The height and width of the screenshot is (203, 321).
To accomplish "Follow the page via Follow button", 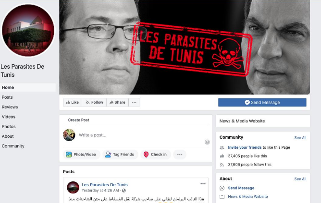I will click(x=94, y=102).
